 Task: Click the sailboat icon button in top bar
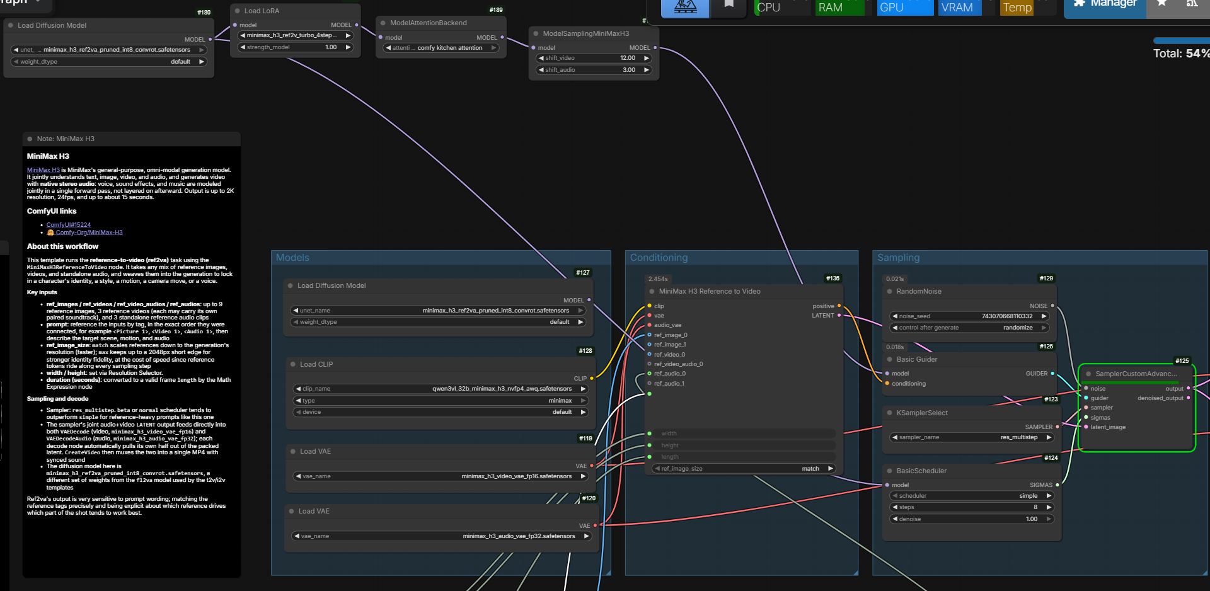tap(685, 7)
